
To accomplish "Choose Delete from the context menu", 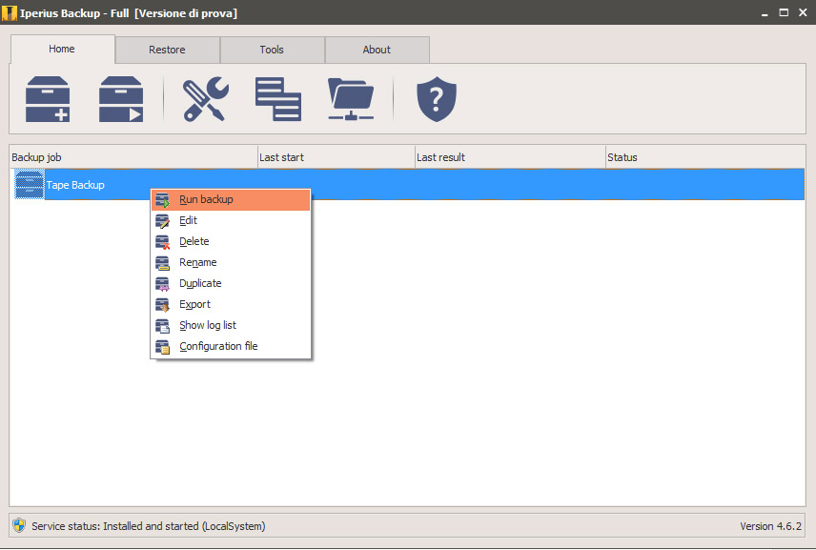I will click(231, 241).
